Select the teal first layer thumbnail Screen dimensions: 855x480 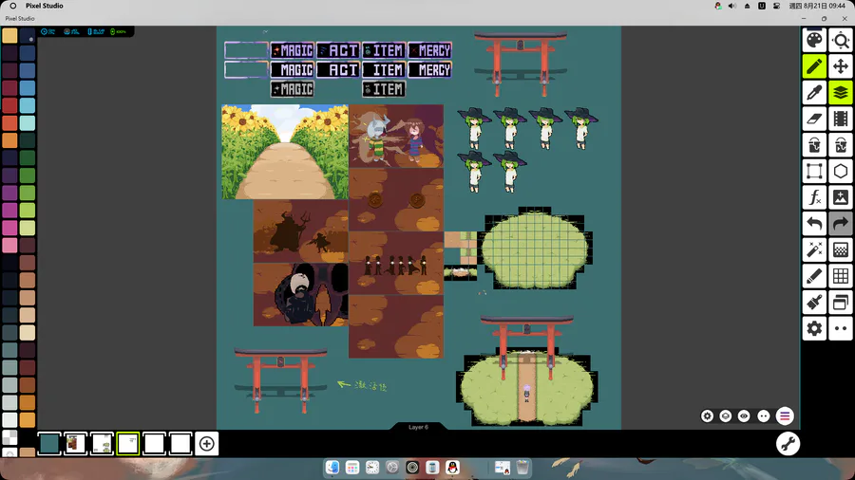coord(49,444)
